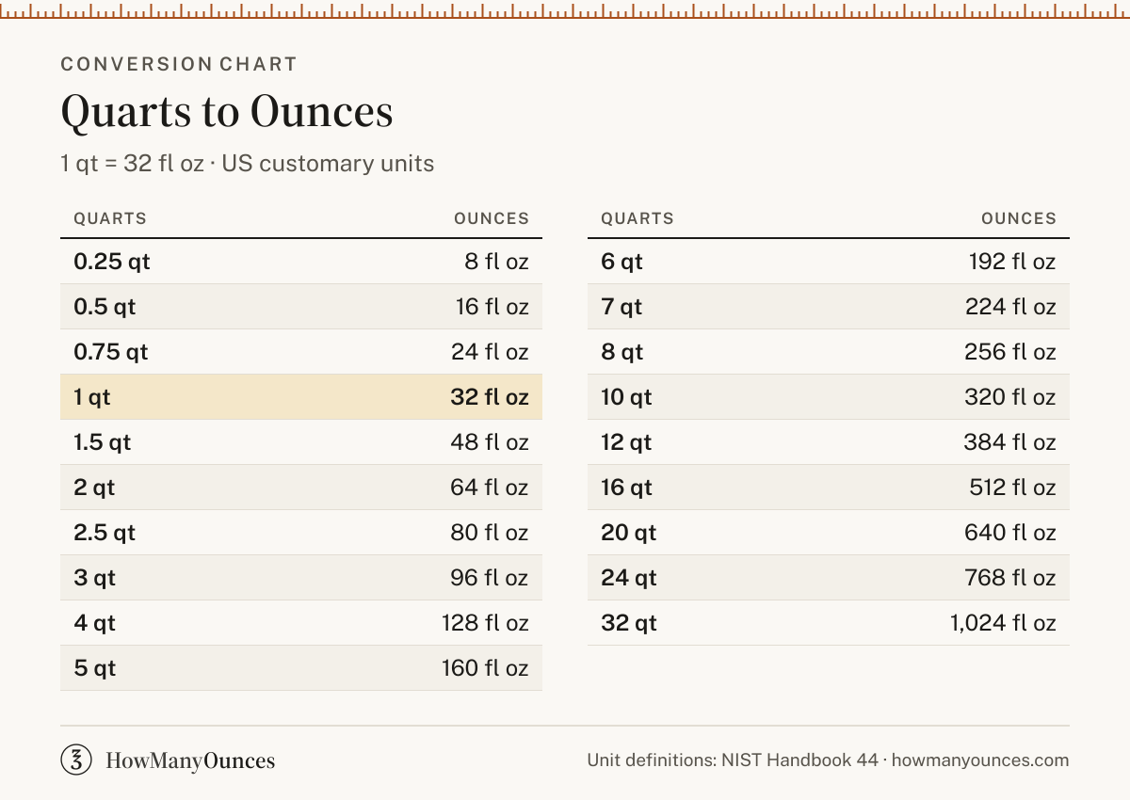This screenshot has width=1130, height=800.
Task: Select the 1.5 qt cell
Action: point(103,442)
